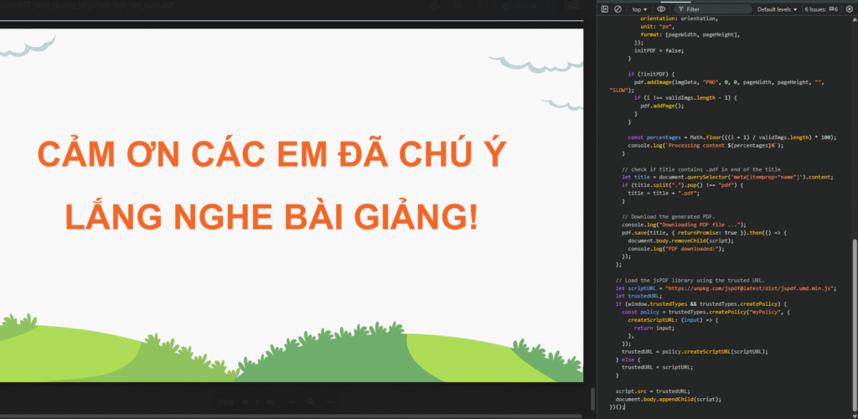
Task: Click the magnifier zoom icon below the slide
Action: (310, 402)
